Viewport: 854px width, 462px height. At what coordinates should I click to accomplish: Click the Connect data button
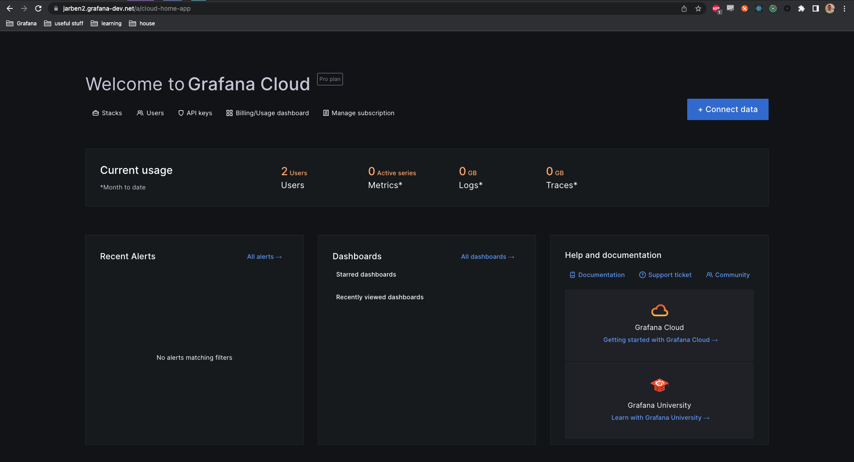point(727,109)
